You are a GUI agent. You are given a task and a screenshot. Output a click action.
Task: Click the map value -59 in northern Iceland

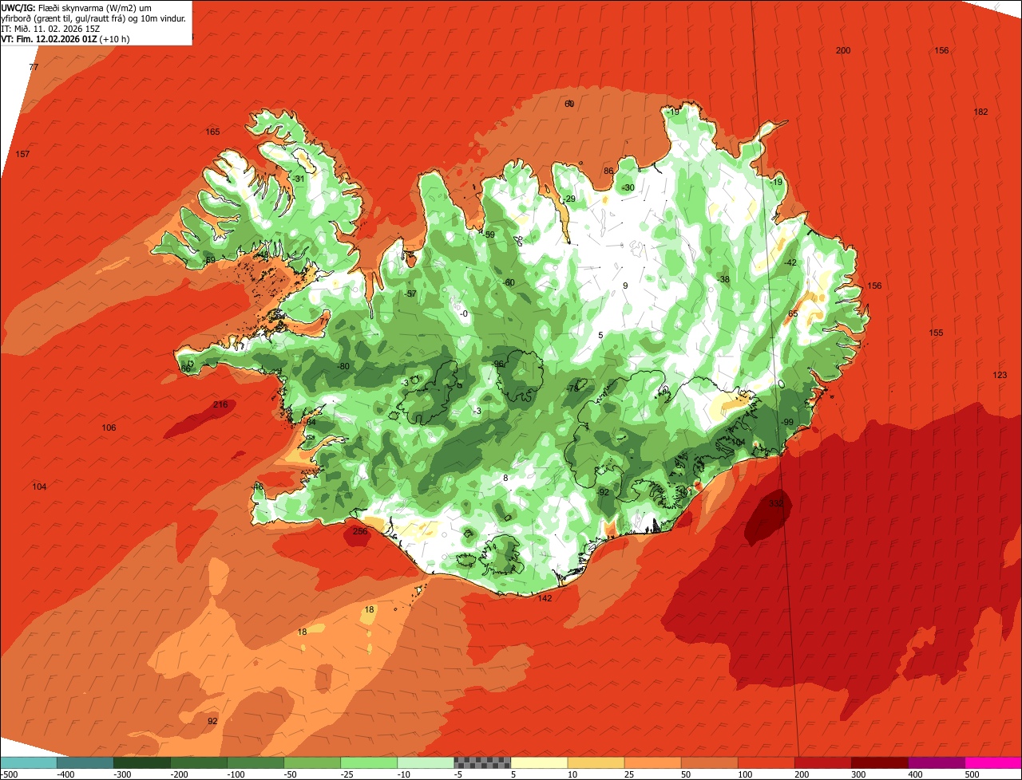[x=489, y=234]
